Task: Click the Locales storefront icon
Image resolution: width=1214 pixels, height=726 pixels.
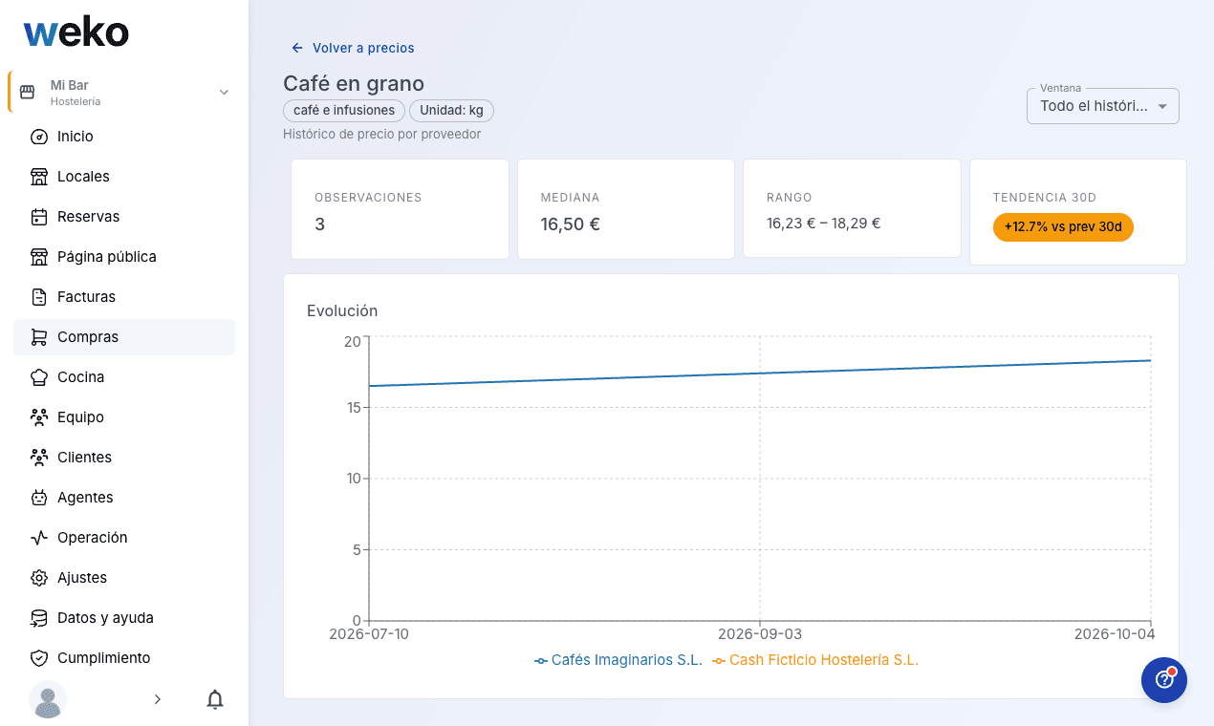Action: tap(39, 177)
